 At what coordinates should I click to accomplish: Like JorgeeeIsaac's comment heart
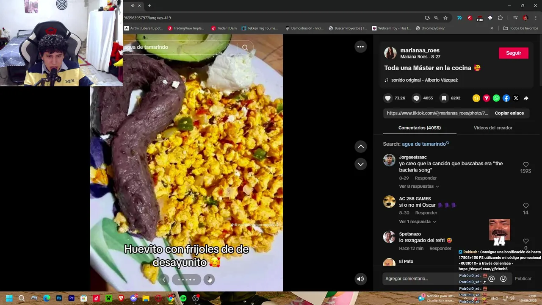click(x=525, y=164)
